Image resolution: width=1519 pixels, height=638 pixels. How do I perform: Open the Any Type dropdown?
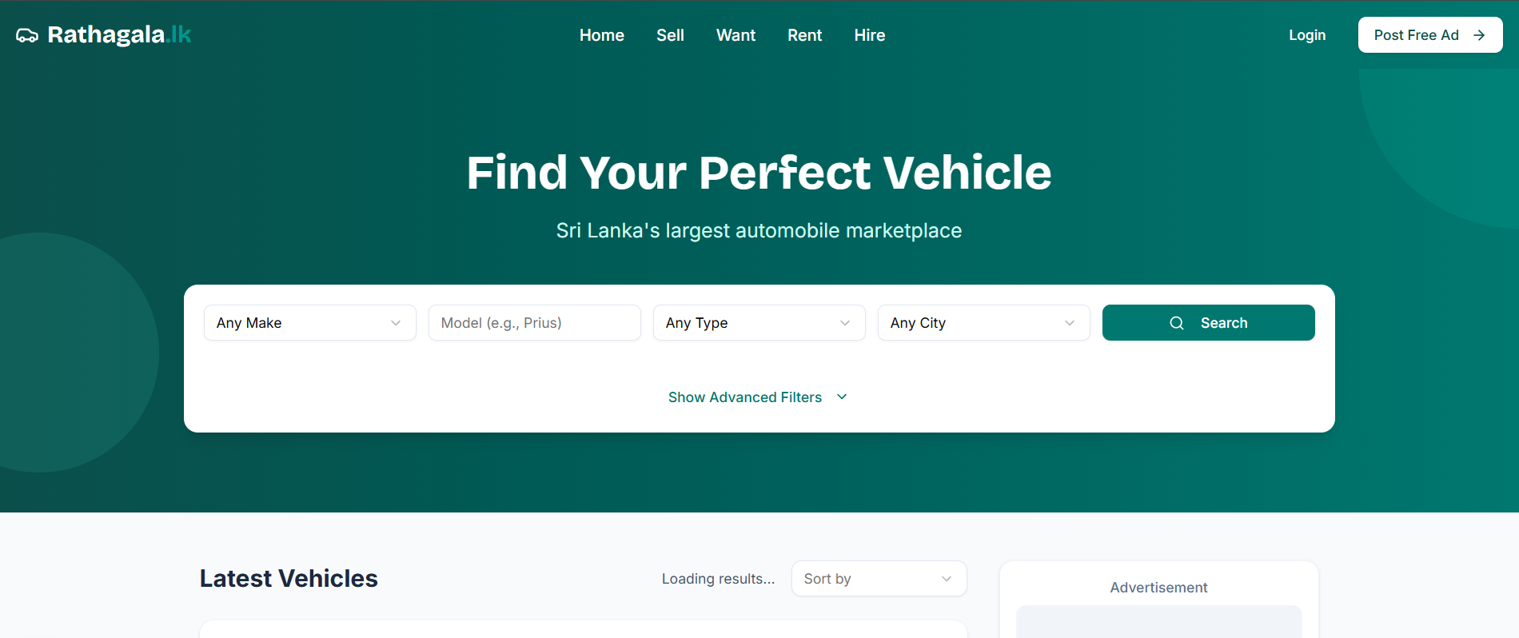[758, 323]
